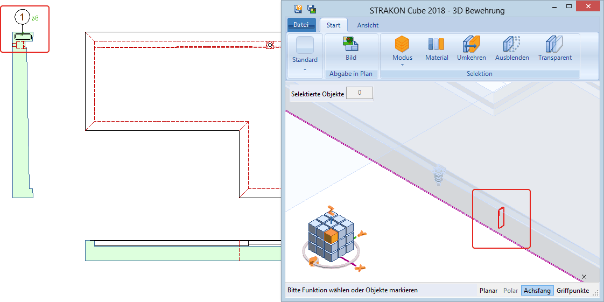Click the Y axis handle on cube

tap(361, 233)
